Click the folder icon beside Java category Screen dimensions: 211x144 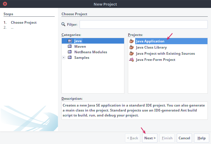70,41
